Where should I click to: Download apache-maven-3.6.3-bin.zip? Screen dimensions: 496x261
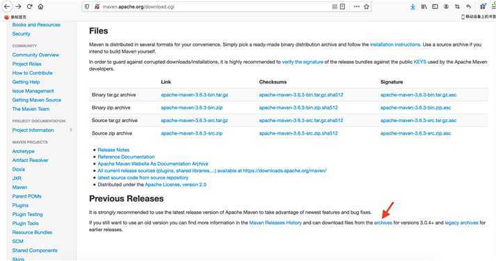click(192, 108)
